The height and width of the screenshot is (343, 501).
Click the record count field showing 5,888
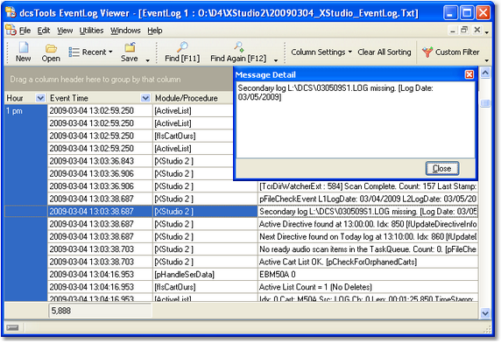(x=100, y=311)
